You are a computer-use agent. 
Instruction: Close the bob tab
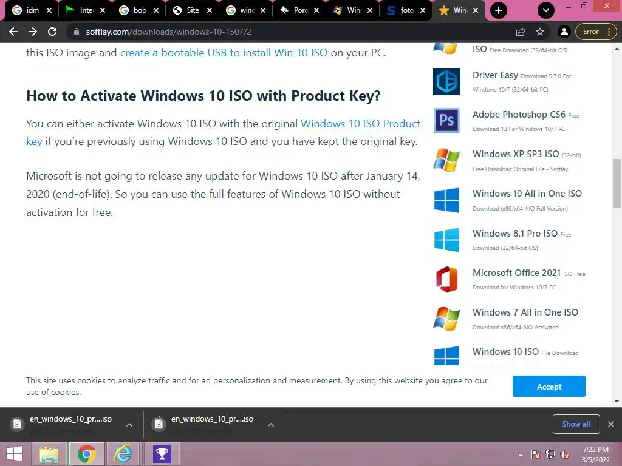[156, 10]
